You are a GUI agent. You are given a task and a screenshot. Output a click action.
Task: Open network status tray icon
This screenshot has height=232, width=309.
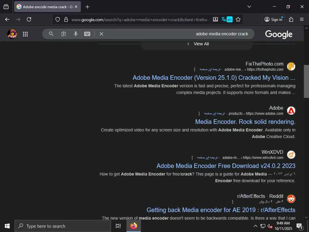click(x=263, y=226)
